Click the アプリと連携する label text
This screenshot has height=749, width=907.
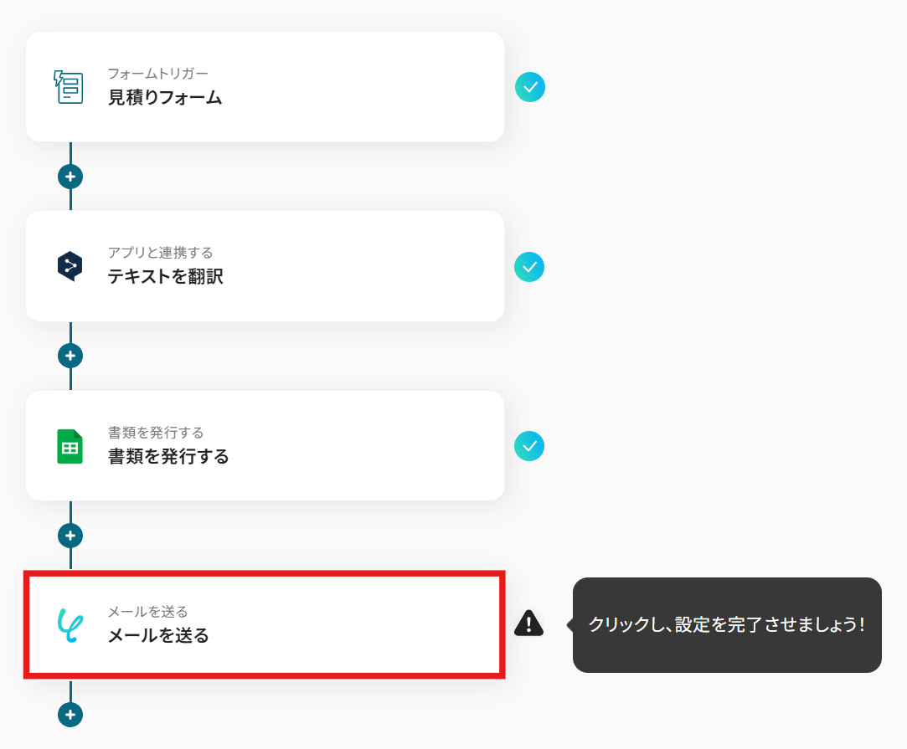coord(160,253)
